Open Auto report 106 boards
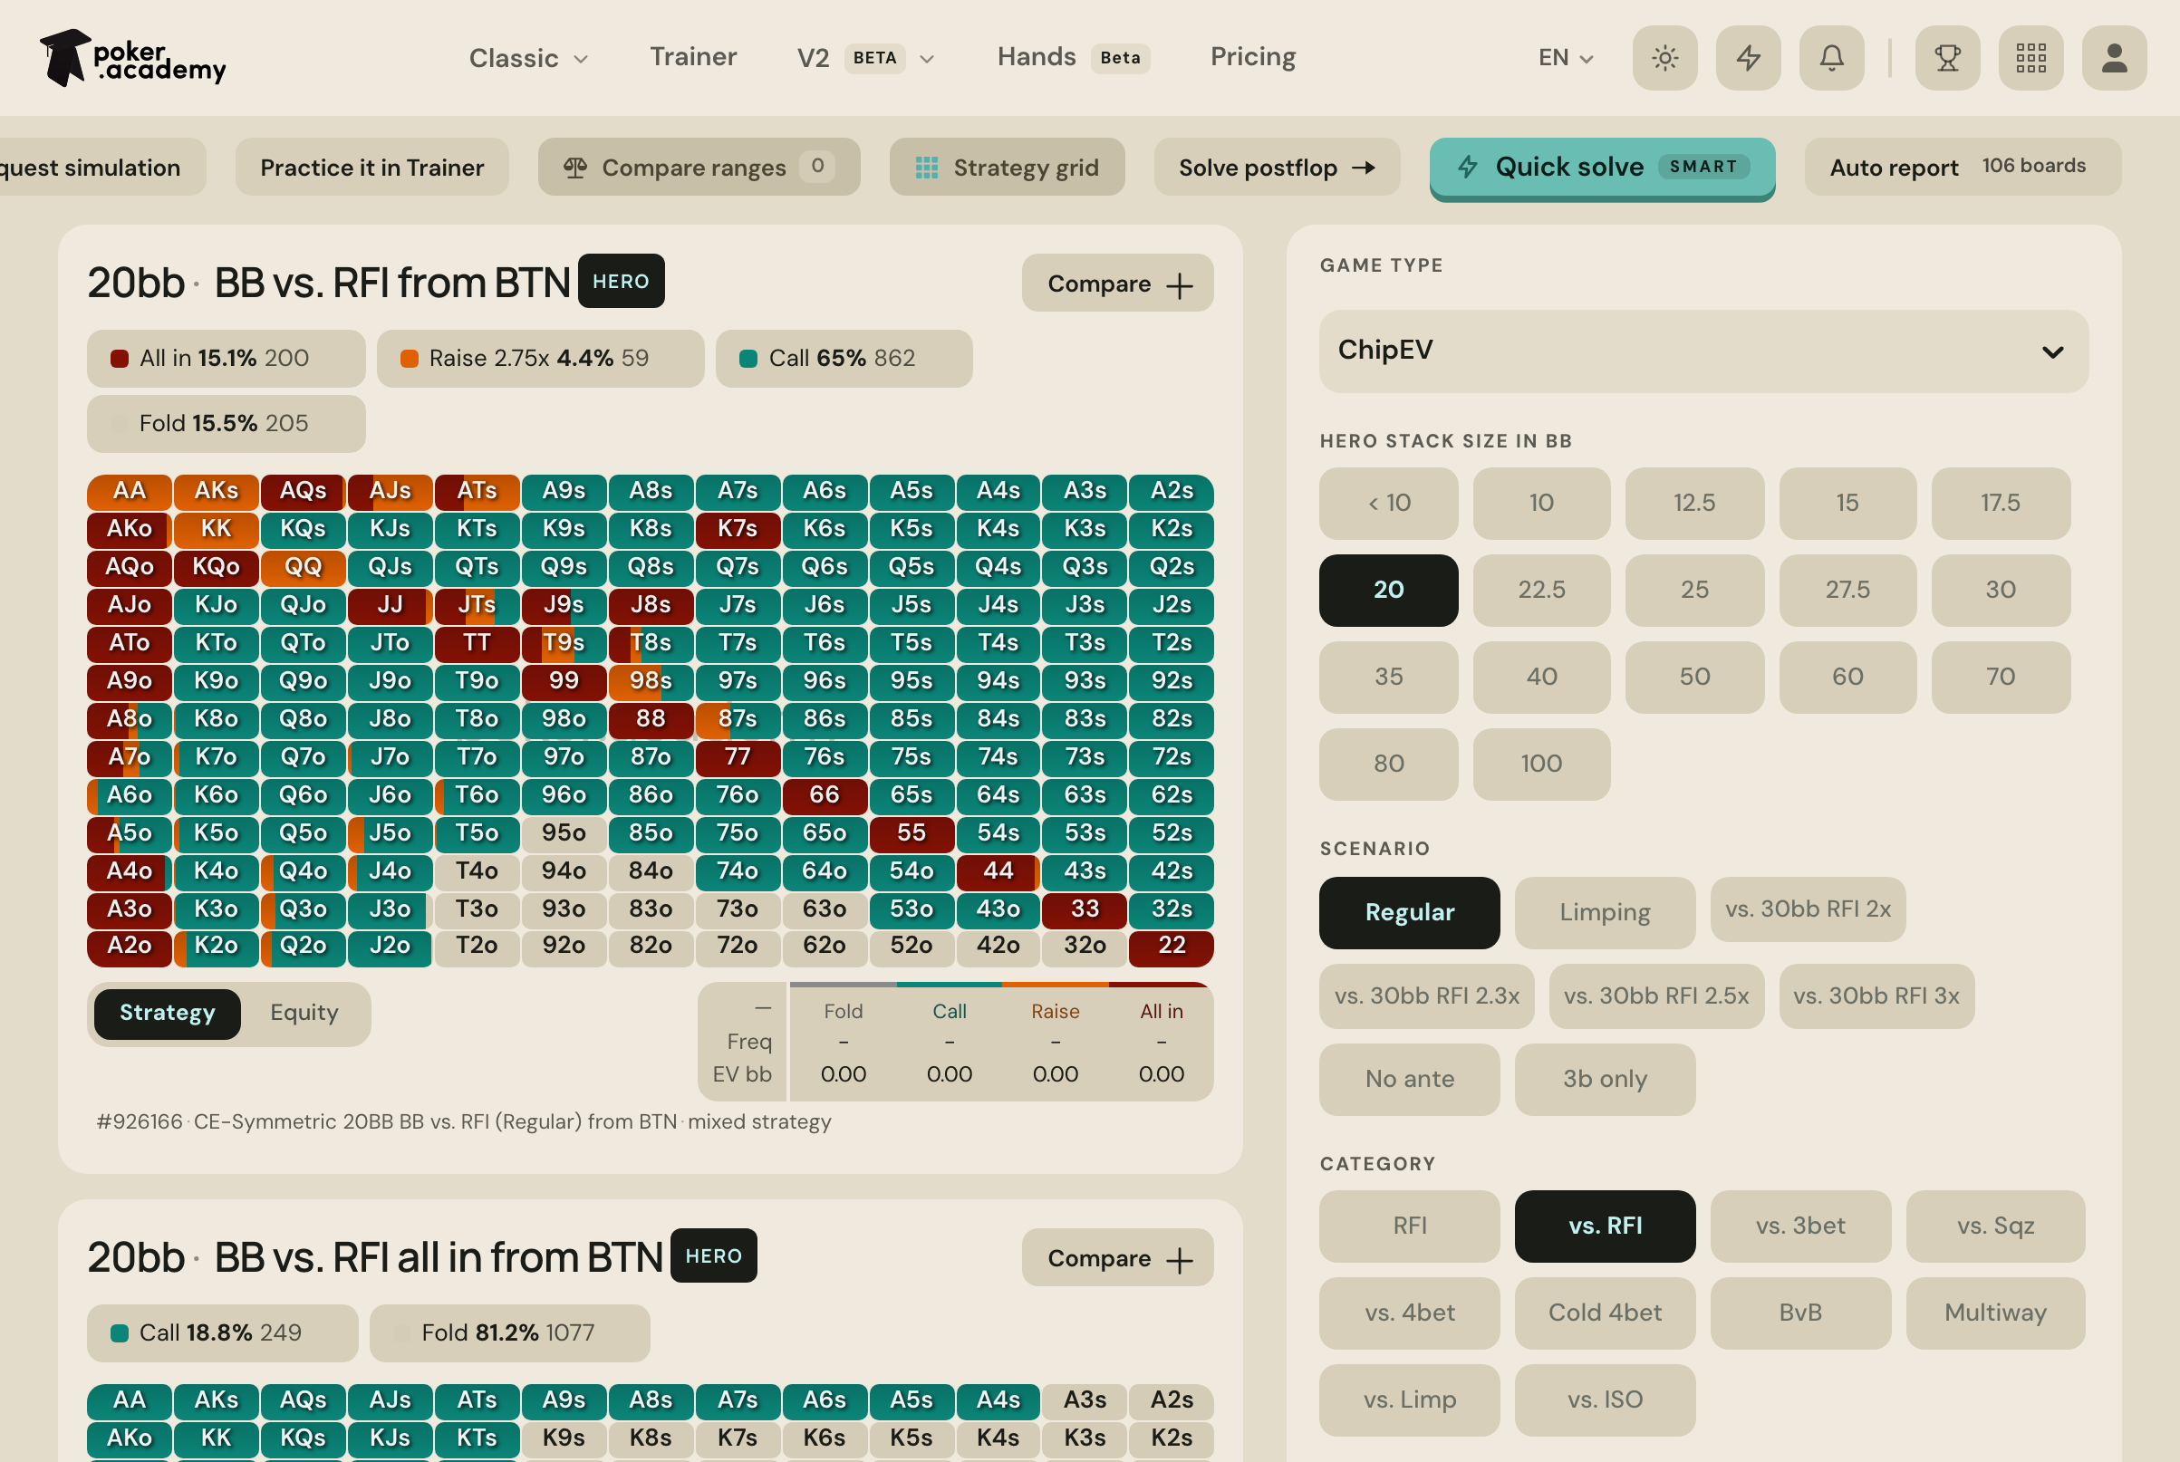 (1962, 167)
